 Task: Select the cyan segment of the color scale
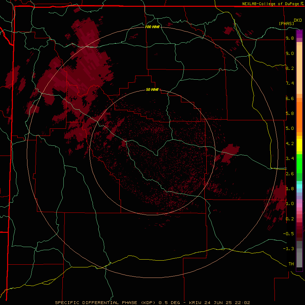click(299, 186)
